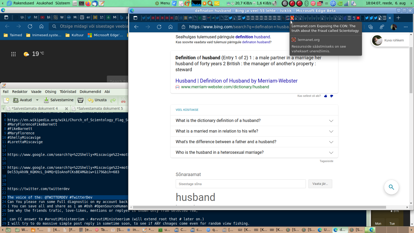This screenshot has width=414, height=233.
Task: Select the "Salvestamata dokument 4" tab
Action: 34,108
